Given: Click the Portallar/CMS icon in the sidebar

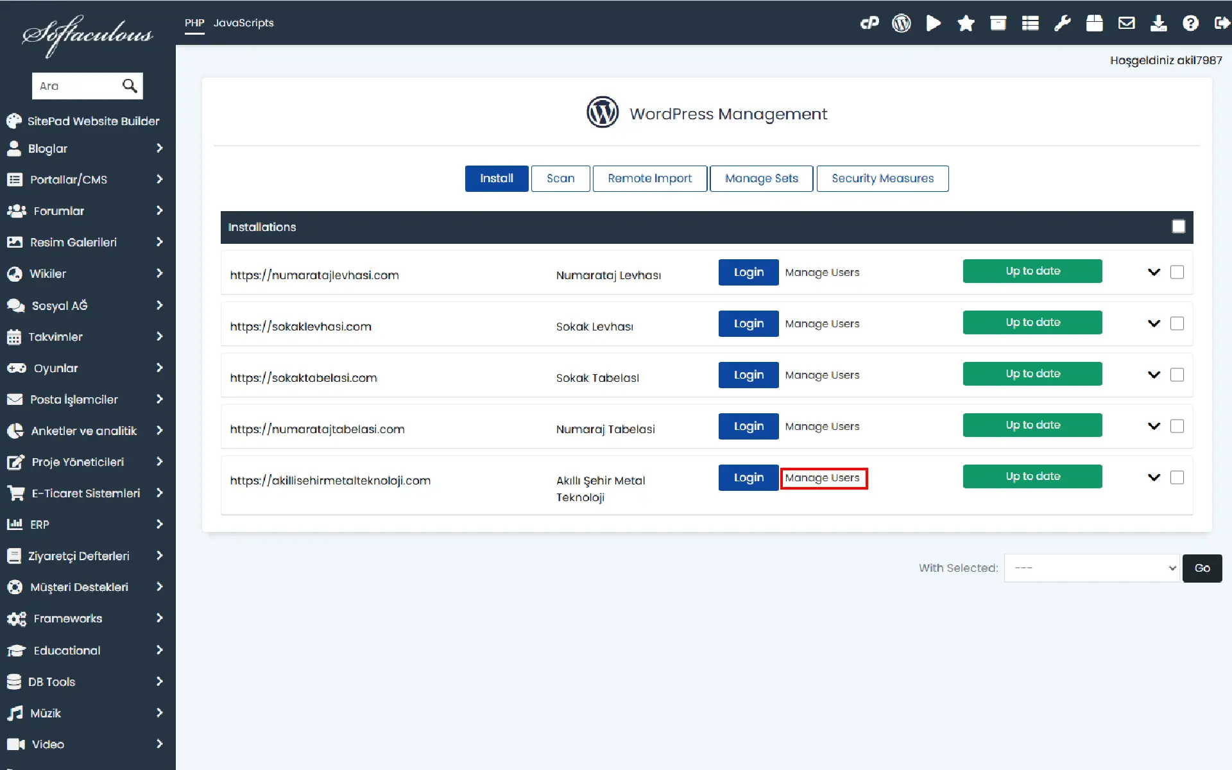Looking at the screenshot, I should (x=15, y=180).
